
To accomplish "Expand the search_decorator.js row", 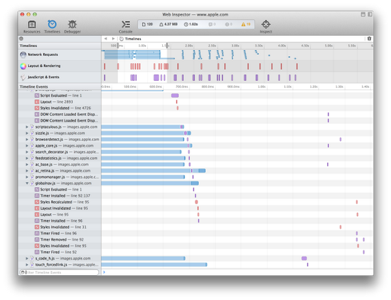I will (27, 152).
